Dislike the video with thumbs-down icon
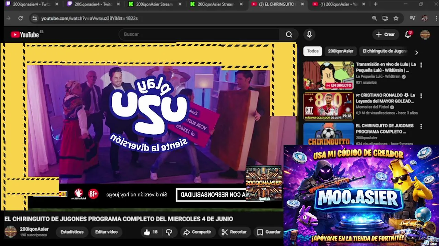The image size is (439, 246). pyautogui.click(x=169, y=232)
